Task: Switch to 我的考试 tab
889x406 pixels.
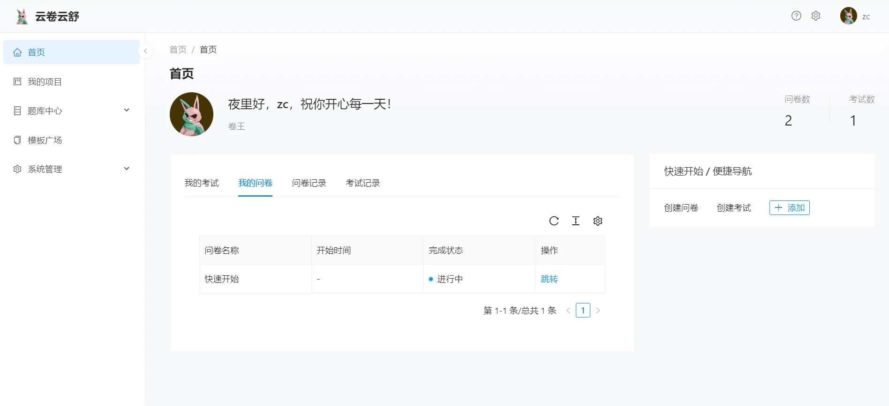Action: tap(202, 183)
